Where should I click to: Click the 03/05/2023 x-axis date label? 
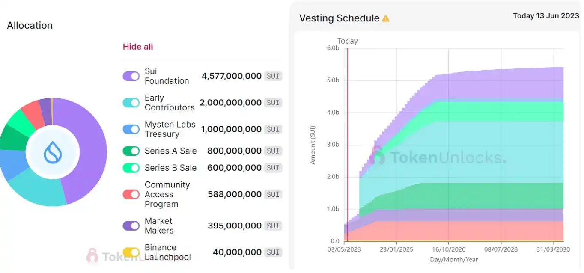pyautogui.click(x=344, y=249)
